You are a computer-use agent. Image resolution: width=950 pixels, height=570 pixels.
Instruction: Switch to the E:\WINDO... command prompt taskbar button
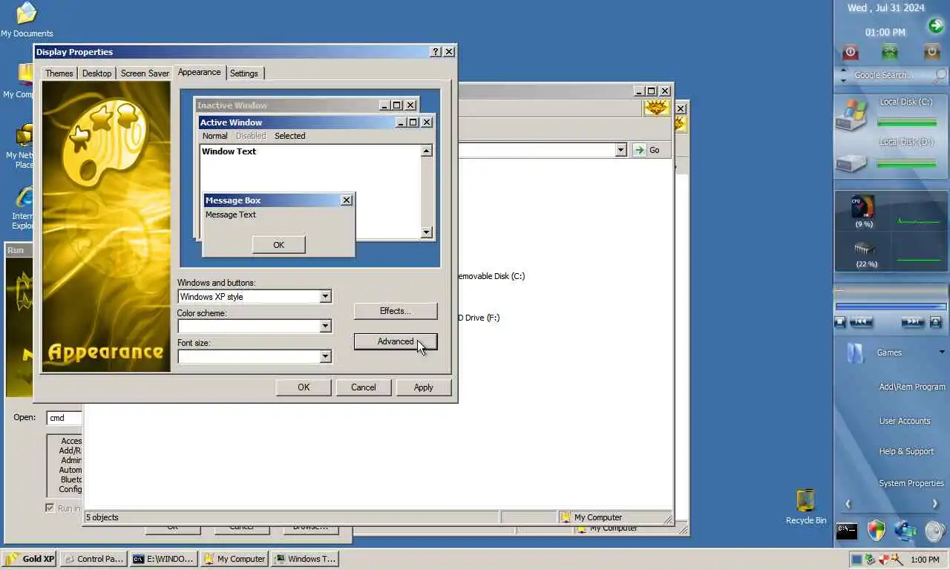[x=163, y=559]
